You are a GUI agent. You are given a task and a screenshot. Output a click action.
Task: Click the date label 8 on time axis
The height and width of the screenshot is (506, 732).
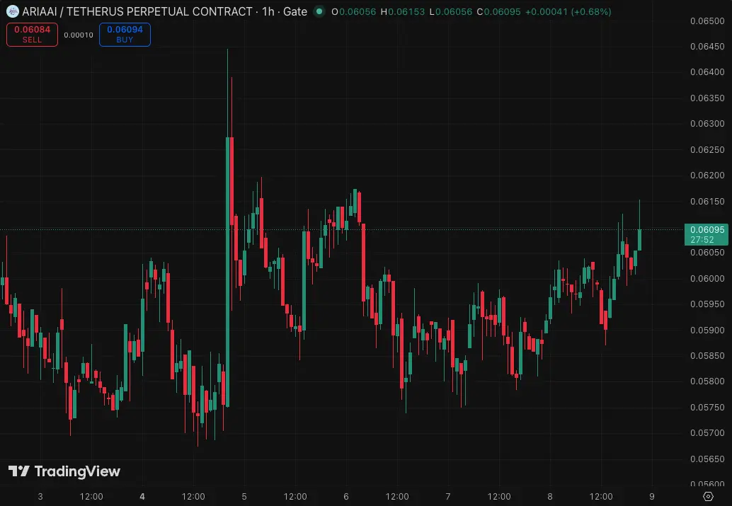[x=550, y=497]
